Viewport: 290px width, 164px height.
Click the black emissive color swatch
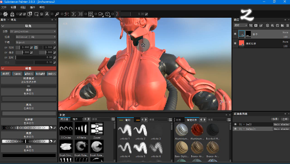point(29,155)
